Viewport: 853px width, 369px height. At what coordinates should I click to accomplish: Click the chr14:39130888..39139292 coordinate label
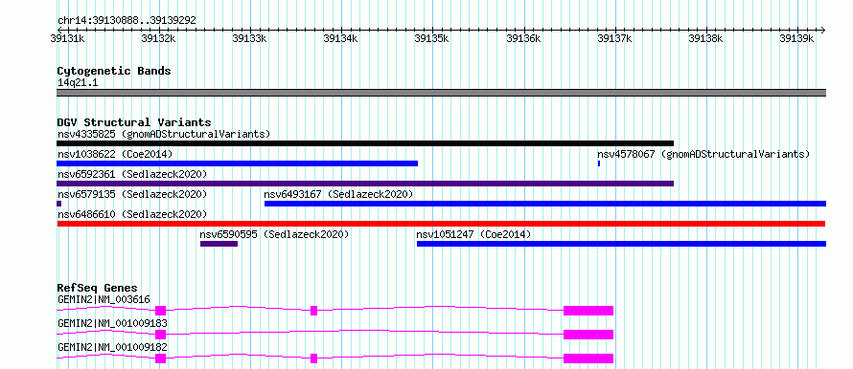pyautogui.click(x=127, y=21)
